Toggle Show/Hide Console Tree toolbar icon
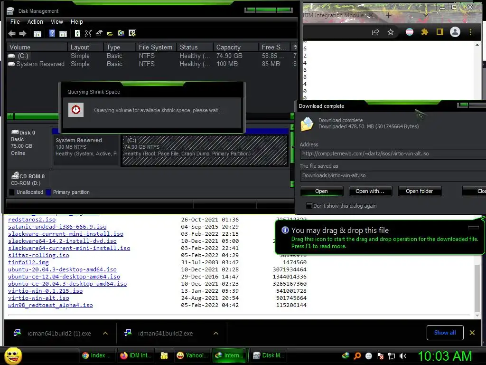The image size is (486, 365). click(37, 34)
